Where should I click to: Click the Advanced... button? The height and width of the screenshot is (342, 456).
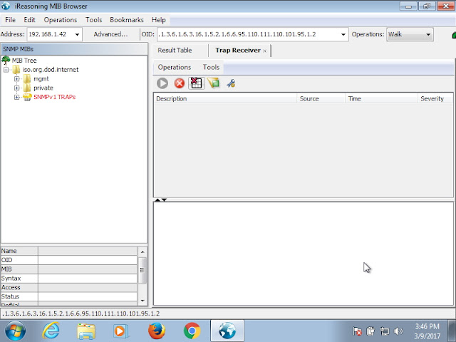click(110, 34)
